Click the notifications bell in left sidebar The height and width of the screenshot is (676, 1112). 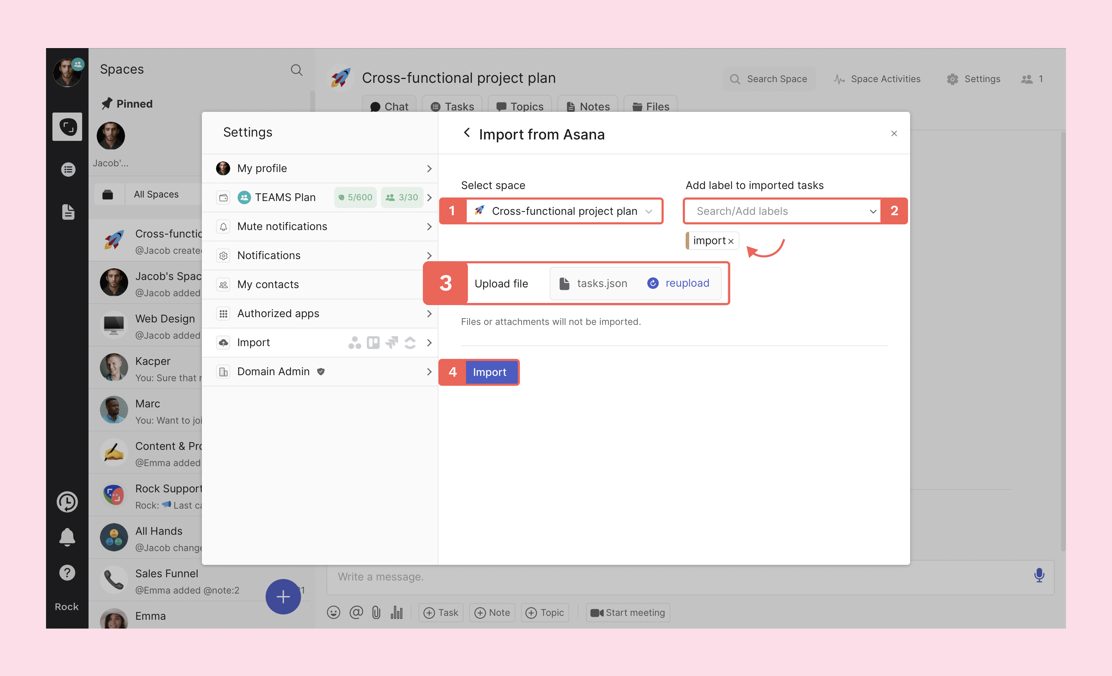(67, 537)
